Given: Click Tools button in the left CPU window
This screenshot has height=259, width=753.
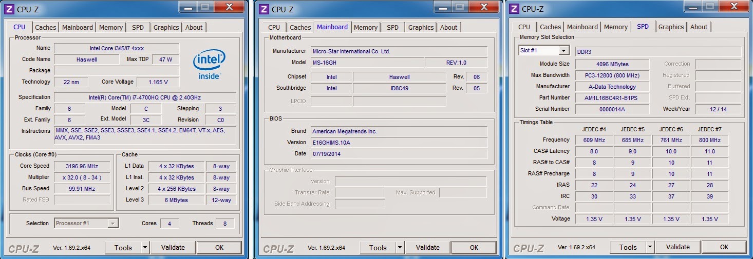Looking at the screenshot, I should [123, 247].
